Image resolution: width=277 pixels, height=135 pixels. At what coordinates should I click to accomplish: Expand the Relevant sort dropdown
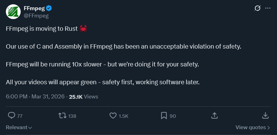click(x=19, y=127)
